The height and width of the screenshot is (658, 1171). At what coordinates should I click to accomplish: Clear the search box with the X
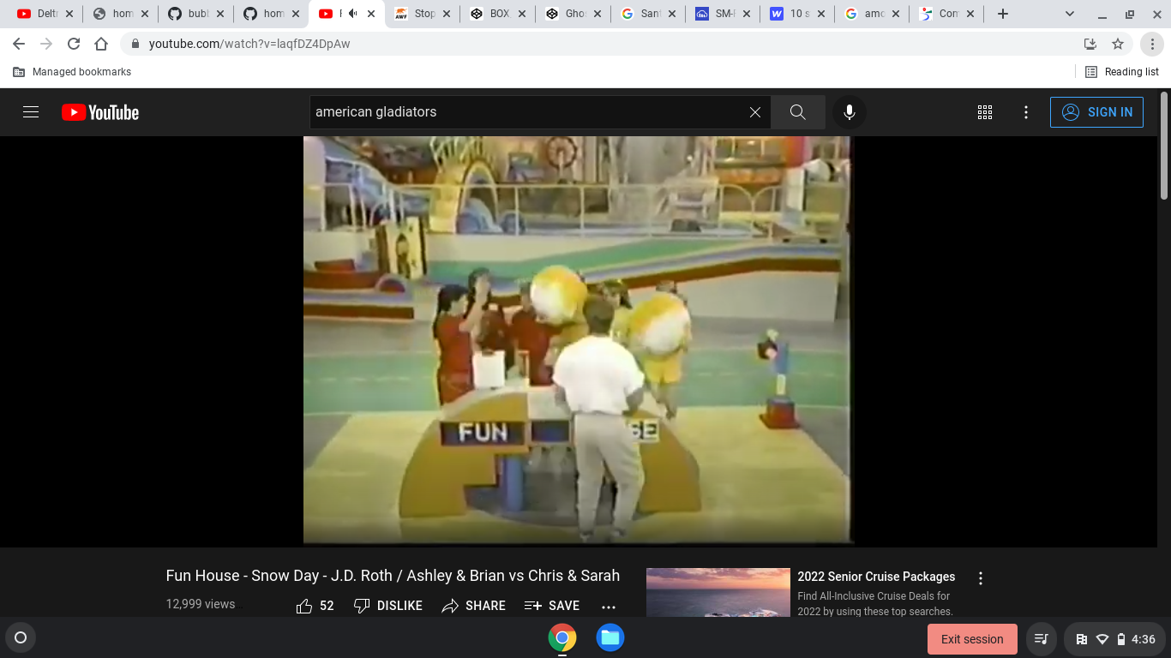(755, 112)
